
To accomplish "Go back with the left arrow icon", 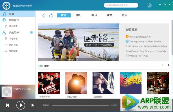I will [44, 16].
